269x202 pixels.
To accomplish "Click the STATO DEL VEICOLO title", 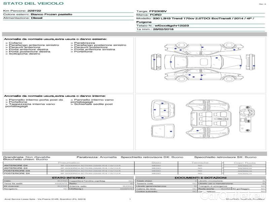I will (33, 3).
